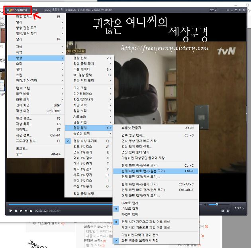Click the video file title in title bar

(x=78, y=10)
